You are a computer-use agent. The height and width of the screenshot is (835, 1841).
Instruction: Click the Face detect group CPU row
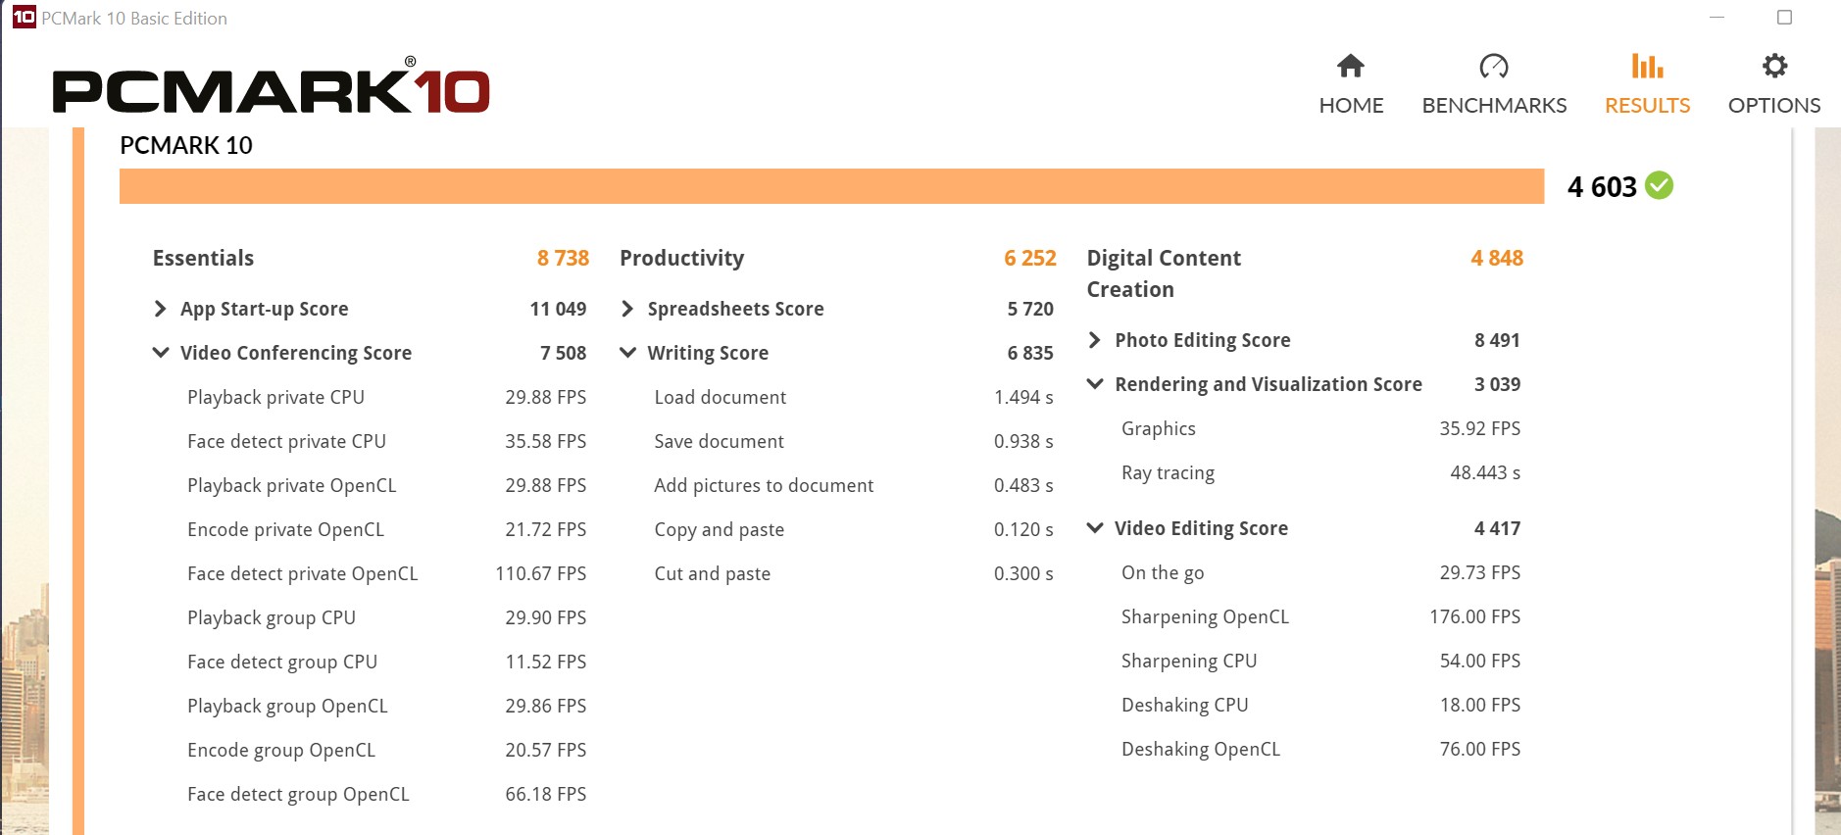coord(387,662)
